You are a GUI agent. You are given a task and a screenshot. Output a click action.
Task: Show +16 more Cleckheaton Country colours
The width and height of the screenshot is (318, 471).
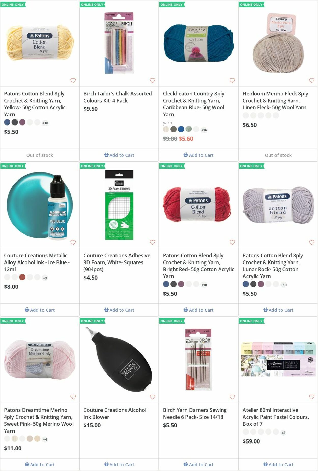coord(204,130)
